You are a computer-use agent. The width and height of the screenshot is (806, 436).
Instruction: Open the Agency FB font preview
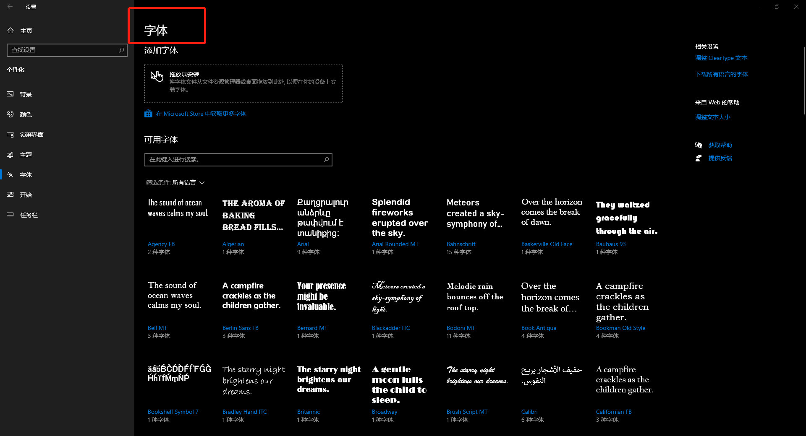[x=178, y=226]
